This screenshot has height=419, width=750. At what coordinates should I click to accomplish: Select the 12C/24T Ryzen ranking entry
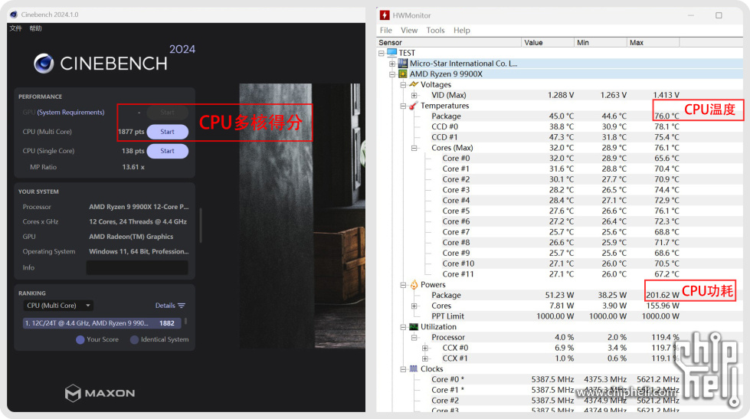102,323
